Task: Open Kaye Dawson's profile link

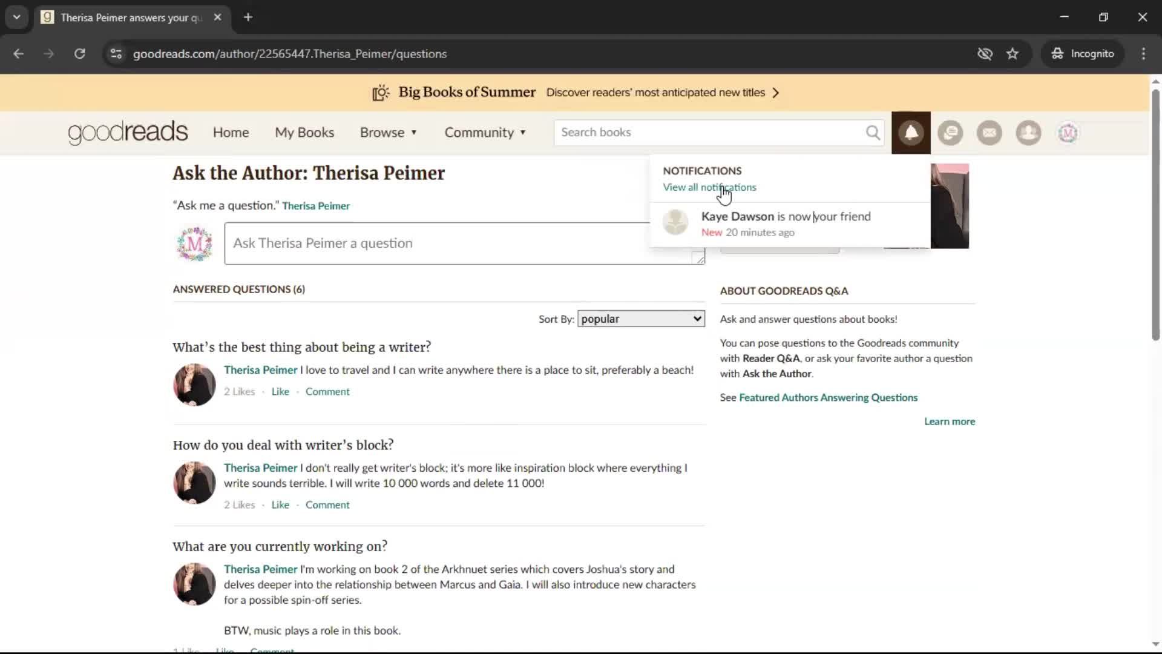Action: click(x=737, y=216)
